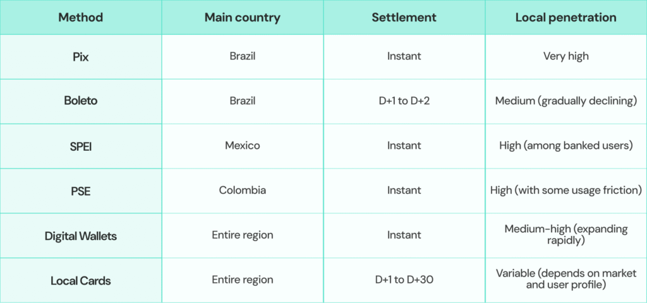
Task: Click the Local penetration header cell
Action: 565,18
